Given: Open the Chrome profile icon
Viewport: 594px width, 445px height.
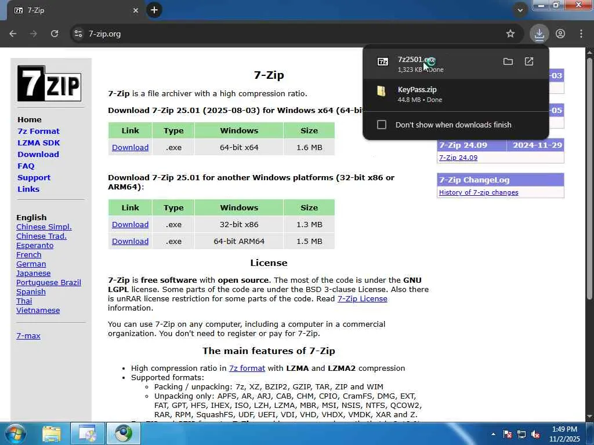Looking at the screenshot, I should point(560,34).
